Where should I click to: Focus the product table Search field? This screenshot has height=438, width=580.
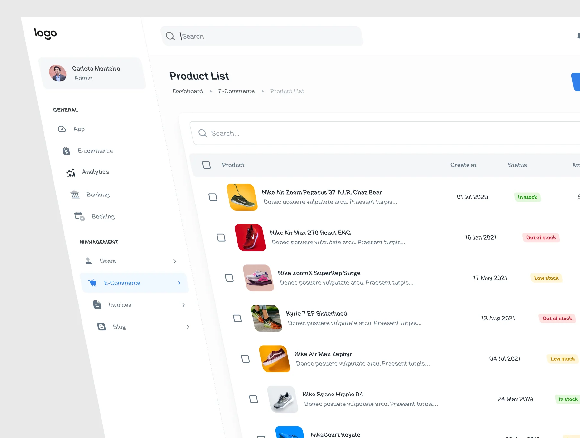coord(386,133)
